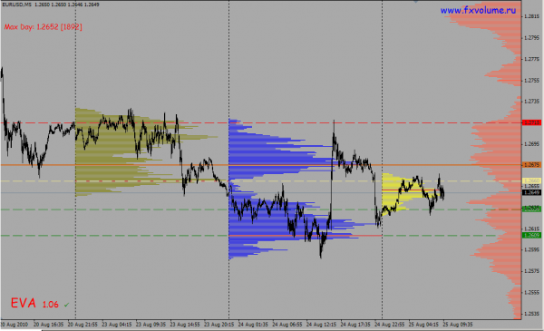Select the red 1.2715 price level tag
The height and width of the screenshot is (331, 544).
(531, 122)
